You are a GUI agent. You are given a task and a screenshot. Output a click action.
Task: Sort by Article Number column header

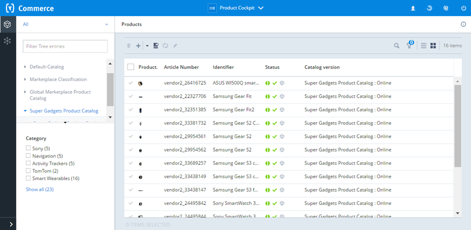click(x=182, y=67)
